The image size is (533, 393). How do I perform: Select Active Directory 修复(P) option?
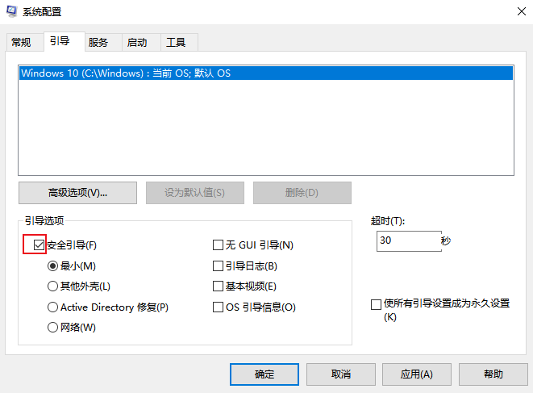pyautogui.click(x=53, y=307)
